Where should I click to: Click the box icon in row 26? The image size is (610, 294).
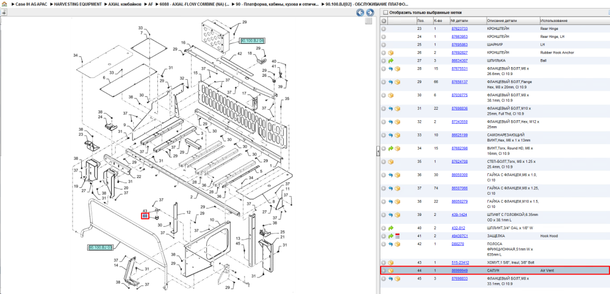click(x=391, y=53)
